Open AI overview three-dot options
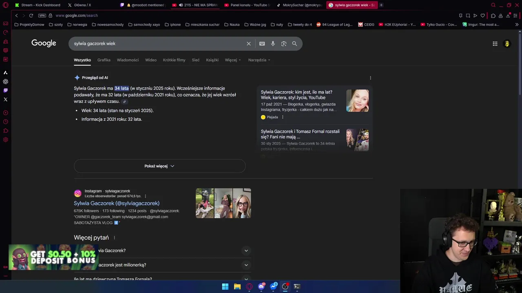Image resolution: width=522 pixels, height=293 pixels. pyautogui.click(x=370, y=78)
